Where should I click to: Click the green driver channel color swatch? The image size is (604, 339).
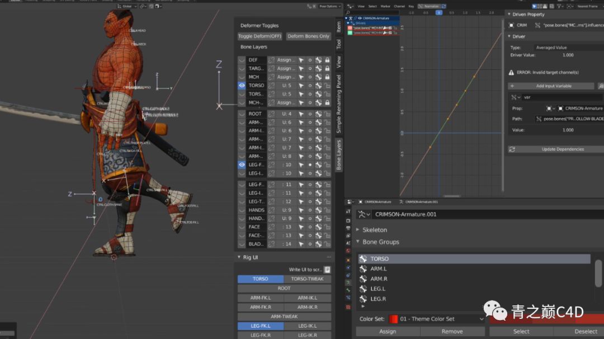coord(350,33)
